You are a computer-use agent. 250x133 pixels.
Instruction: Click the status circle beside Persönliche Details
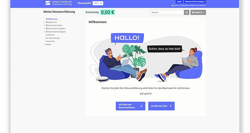(x=47, y=25)
